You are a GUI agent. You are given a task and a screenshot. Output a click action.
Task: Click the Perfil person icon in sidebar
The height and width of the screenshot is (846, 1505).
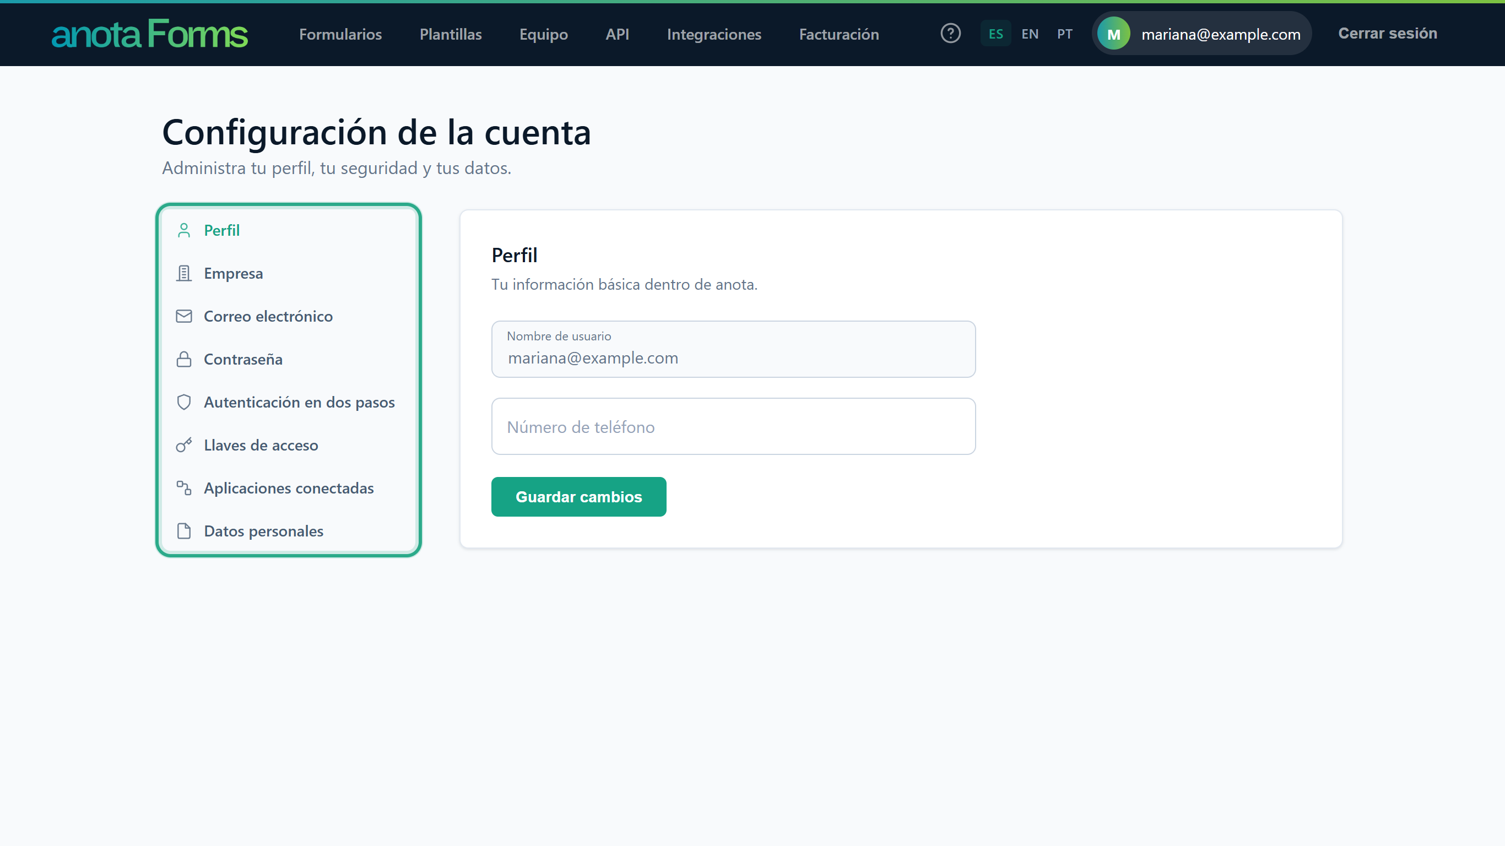[x=184, y=230]
